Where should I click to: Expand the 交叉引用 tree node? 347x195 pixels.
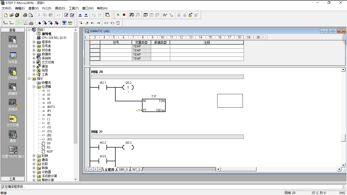pos(34,62)
